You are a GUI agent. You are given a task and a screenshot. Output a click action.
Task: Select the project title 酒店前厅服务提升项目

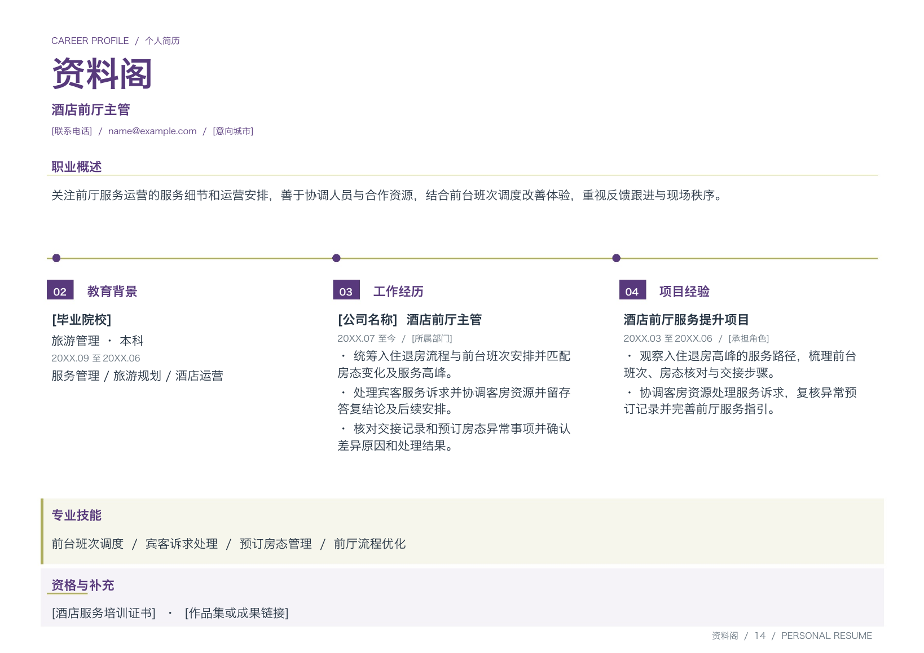(686, 320)
